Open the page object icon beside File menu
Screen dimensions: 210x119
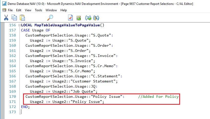4,10
